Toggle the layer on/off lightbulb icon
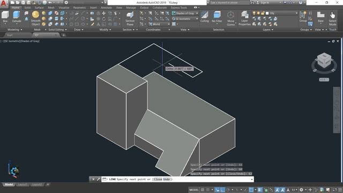This screenshot has height=193, width=343. pyautogui.click(x=254, y=13)
